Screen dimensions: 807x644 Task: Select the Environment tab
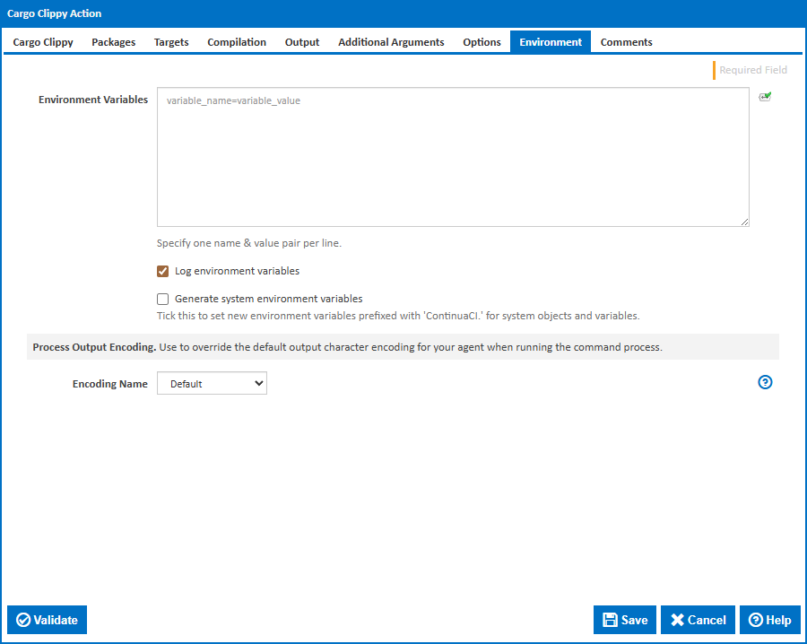point(551,42)
